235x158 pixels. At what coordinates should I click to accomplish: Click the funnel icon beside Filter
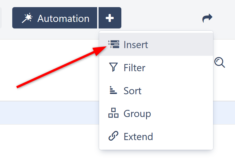pos(113,67)
